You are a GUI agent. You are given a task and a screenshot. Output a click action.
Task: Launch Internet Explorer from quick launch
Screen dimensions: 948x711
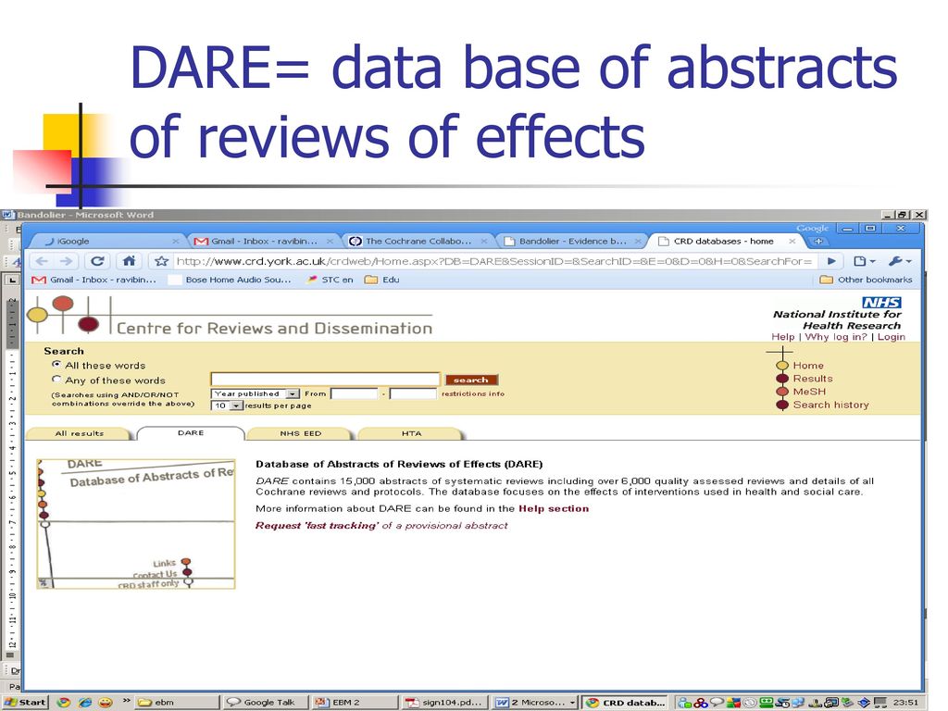click(84, 702)
